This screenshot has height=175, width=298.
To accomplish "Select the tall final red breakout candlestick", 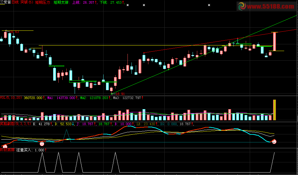I will [274, 42].
